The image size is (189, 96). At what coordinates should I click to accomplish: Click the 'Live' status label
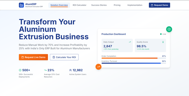tap(164, 34)
